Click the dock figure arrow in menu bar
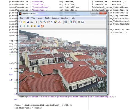 pyautogui.click(x=105, y=18)
